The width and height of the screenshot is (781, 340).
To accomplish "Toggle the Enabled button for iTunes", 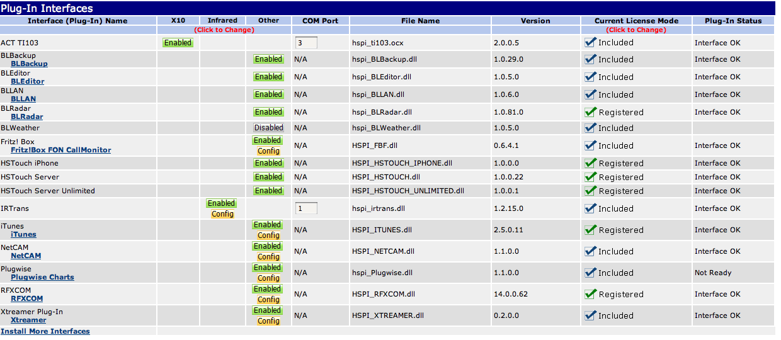I will tap(268, 225).
